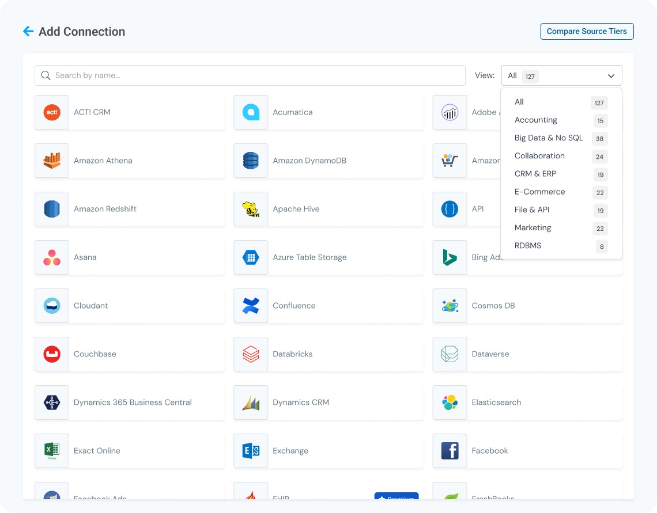Image resolution: width=657 pixels, height=513 pixels.
Task: Click the Facebook logo icon
Action: [x=450, y=451]
